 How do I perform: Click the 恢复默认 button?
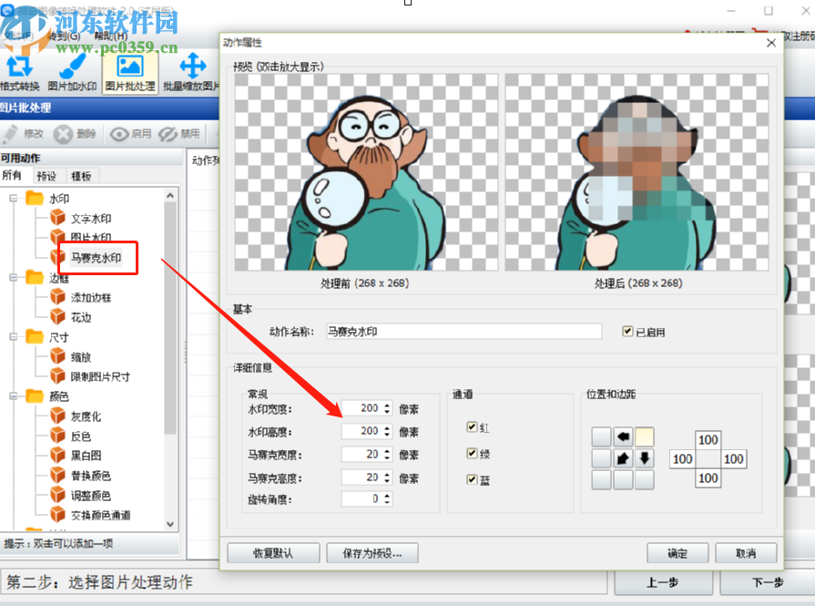pyautogui.click(x=273, y=553)
